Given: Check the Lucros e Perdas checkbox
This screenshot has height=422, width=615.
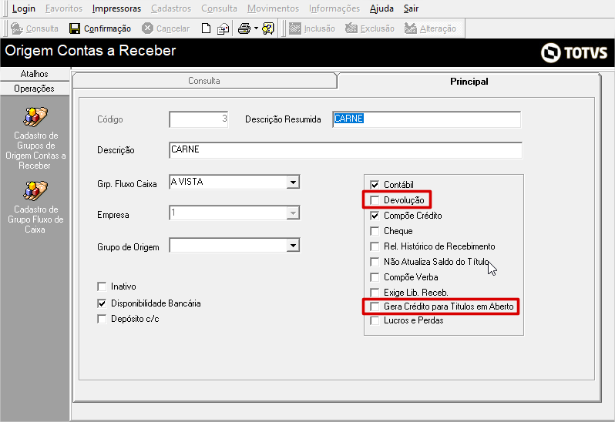Looking at the screenshot, I should click(375, 320).
